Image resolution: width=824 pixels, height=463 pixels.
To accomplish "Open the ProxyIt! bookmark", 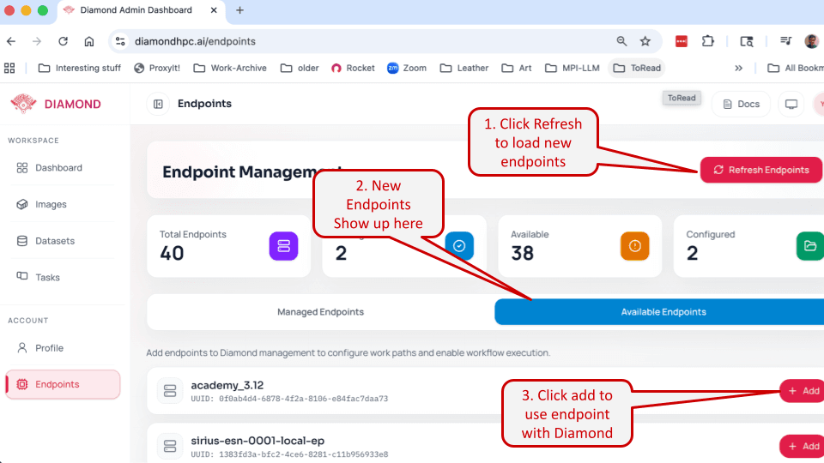I will [x=157, y=68].
